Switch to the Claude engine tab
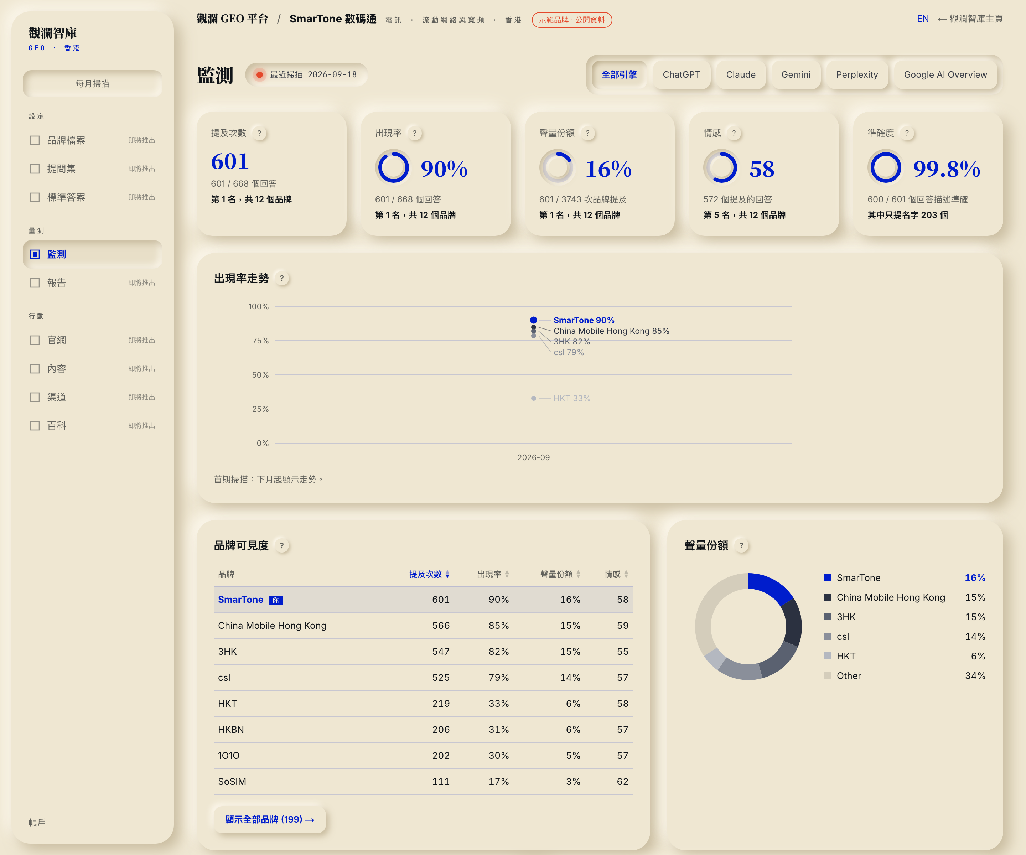The height and width of the screenshot is (855, 1026). click(x=741, y=75)
